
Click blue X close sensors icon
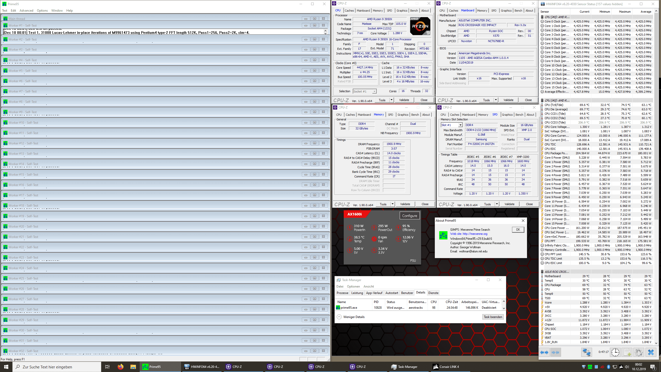click(x=651, y=352)
